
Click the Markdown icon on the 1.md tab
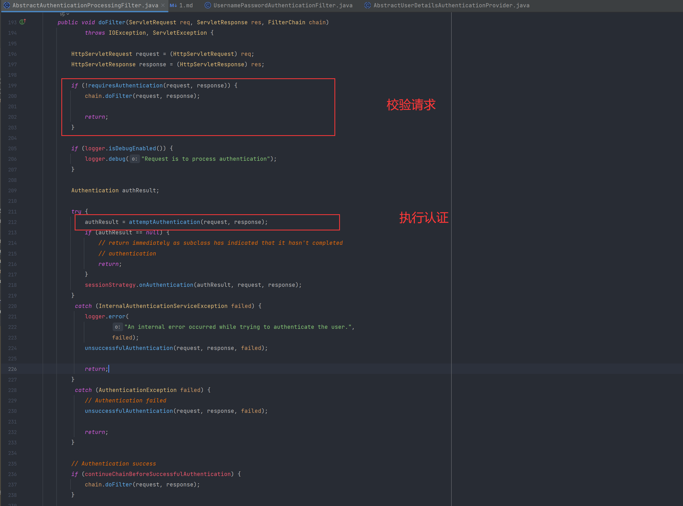click(x=173, y=5)
